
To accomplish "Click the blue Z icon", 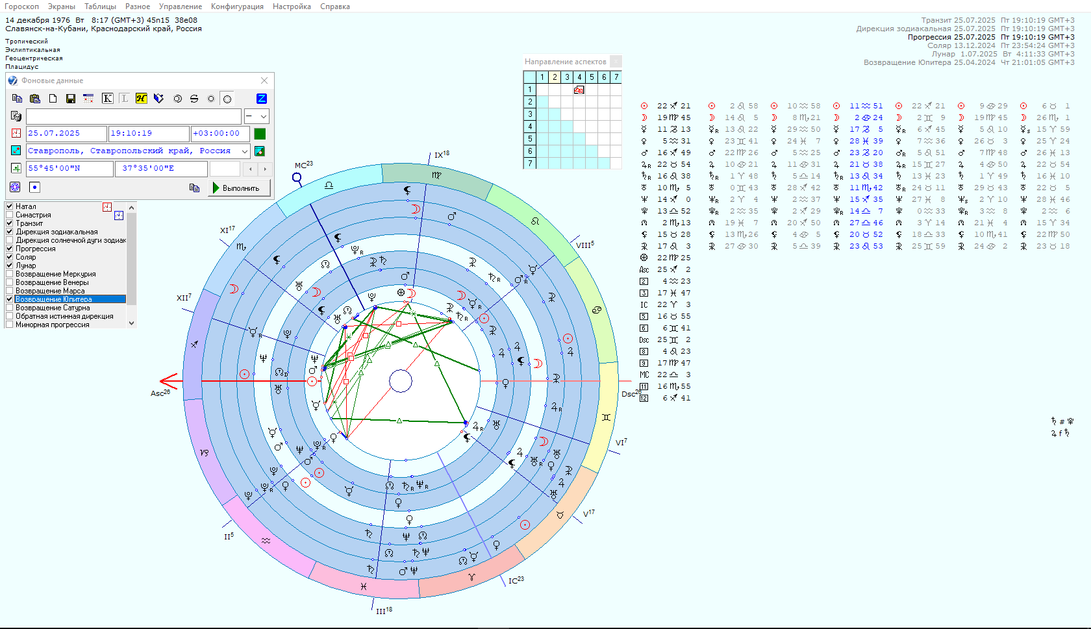I will pos(262,99).
